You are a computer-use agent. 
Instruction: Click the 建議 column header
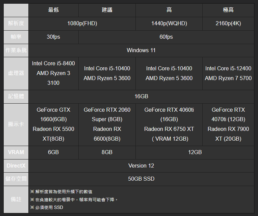pos(107,10)
